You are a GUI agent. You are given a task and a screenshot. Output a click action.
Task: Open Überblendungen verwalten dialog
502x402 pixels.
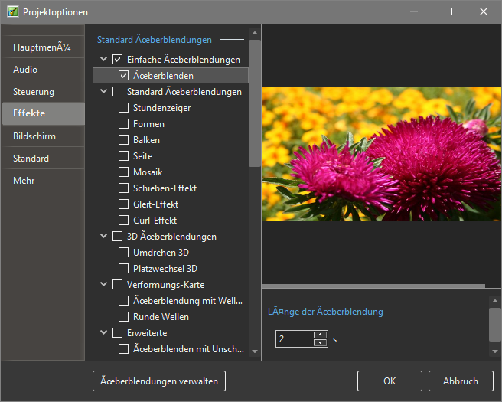tap(159, 381)
